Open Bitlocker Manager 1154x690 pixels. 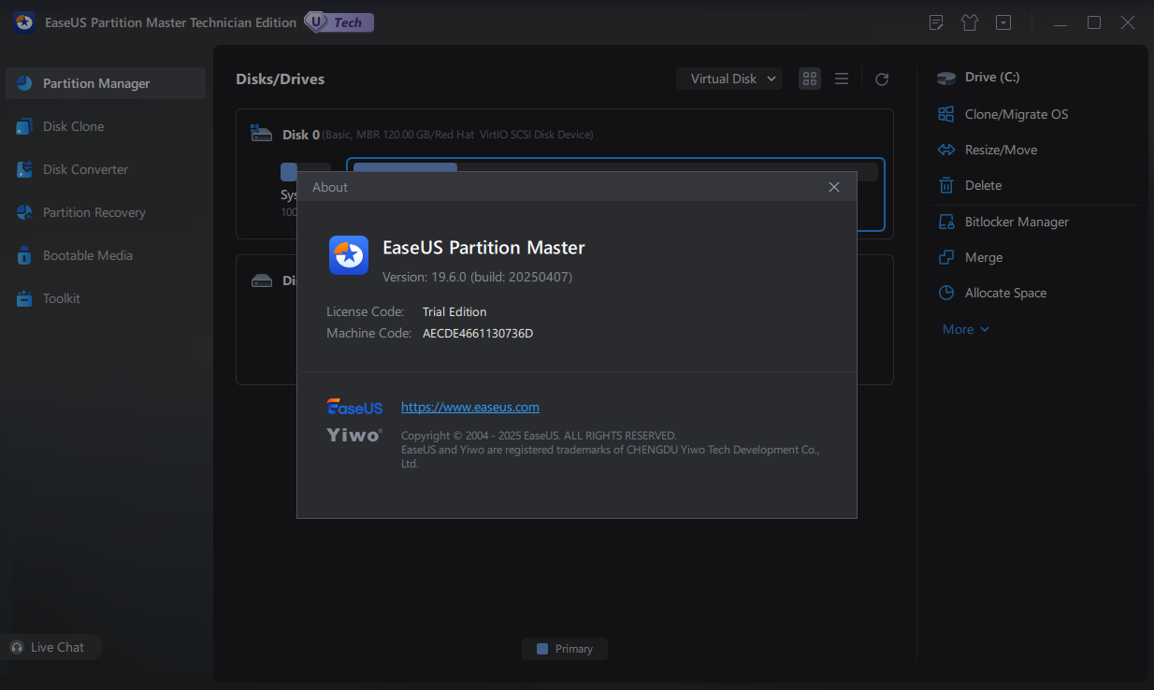[1017, 222]
